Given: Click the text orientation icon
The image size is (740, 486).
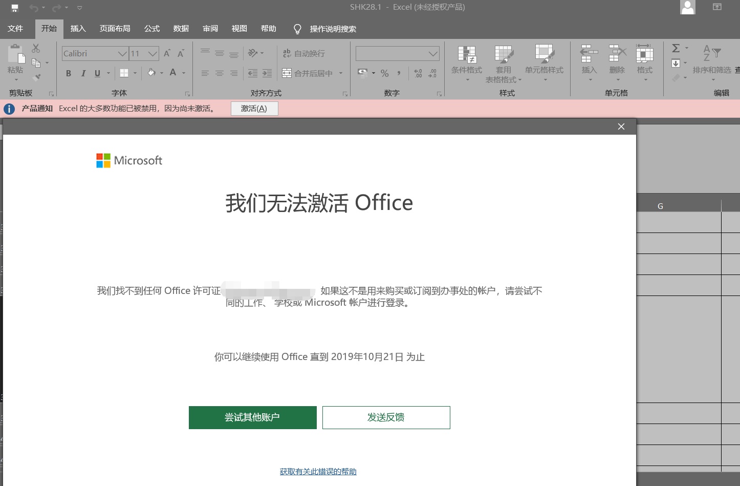Looking at the screenshot, I should click(x=253, y=53).
